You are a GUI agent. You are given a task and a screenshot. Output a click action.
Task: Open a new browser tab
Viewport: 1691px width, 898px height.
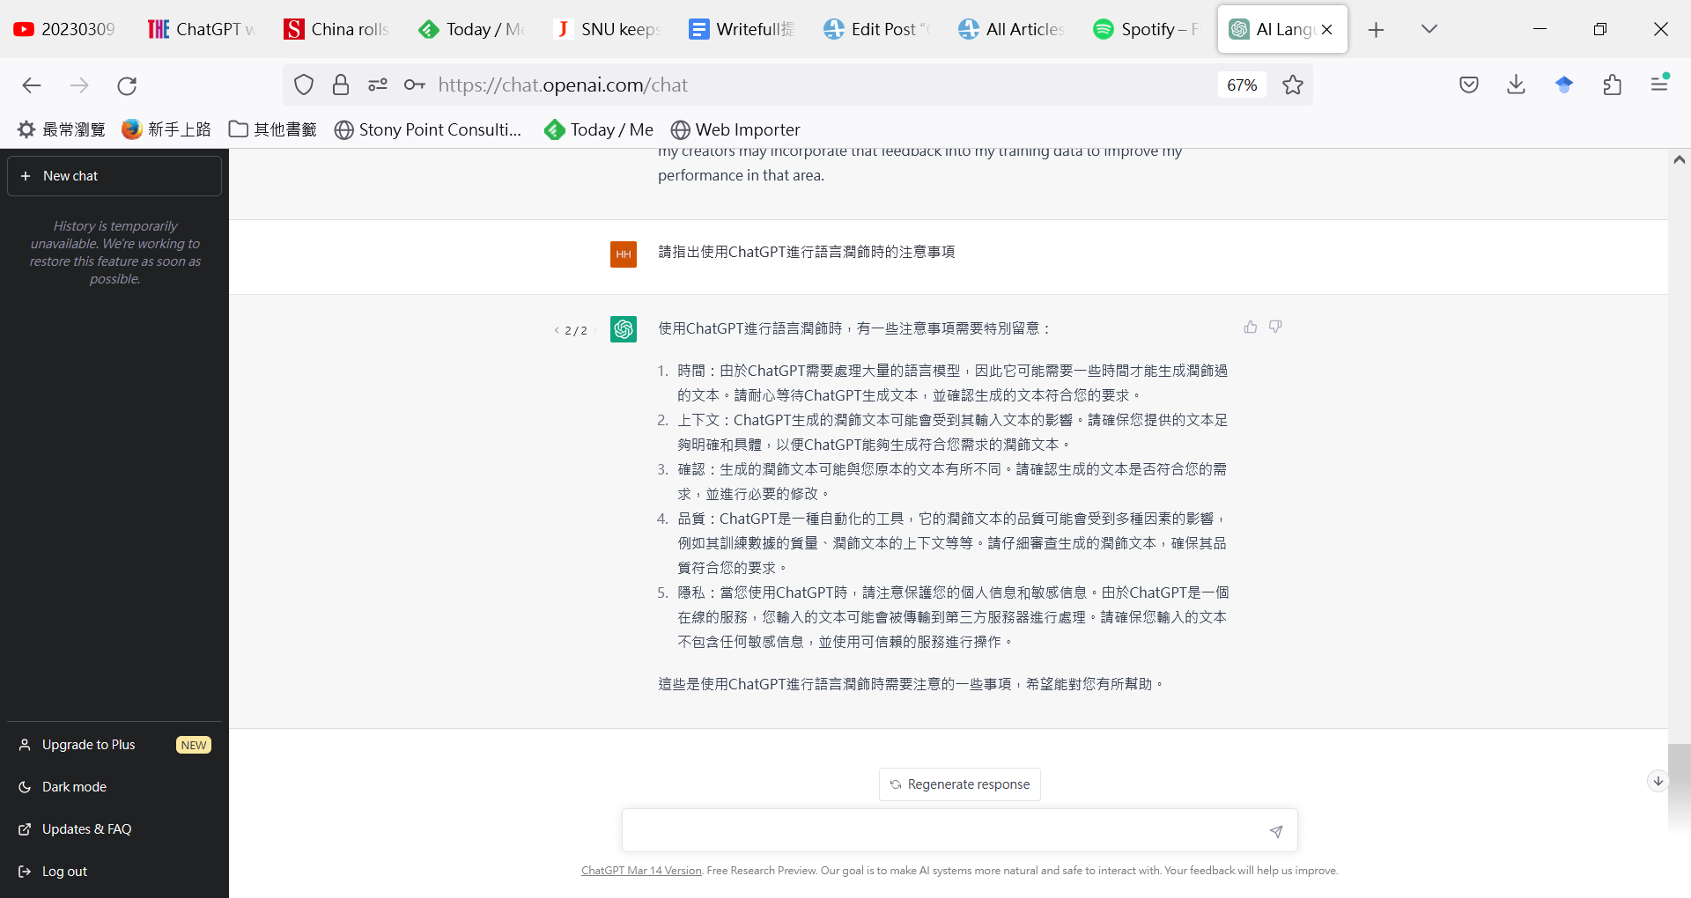tap(1377, 30)
